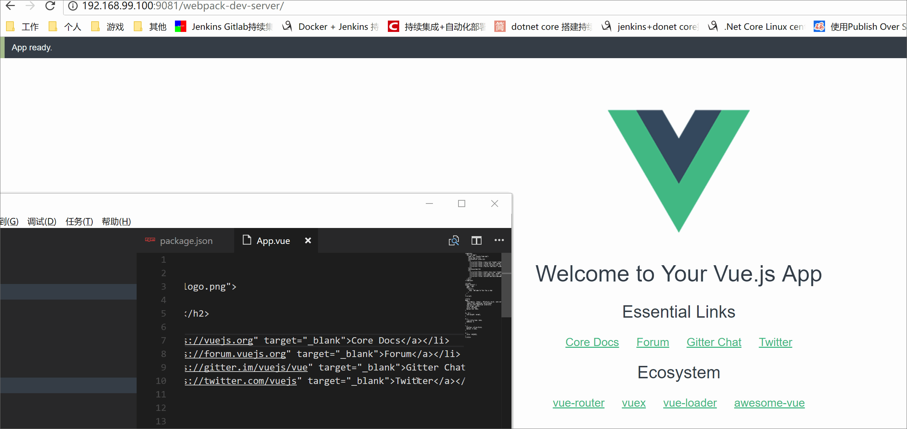
Task: Open the 工作 bookmarks folder
Action: (x=23, y=27)
